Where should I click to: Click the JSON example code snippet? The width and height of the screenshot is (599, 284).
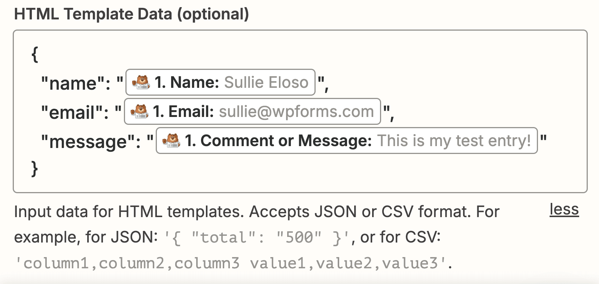(257, 238)
